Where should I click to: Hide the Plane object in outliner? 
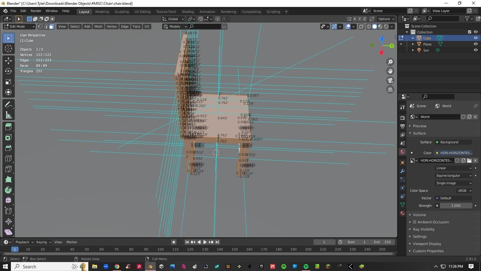476,44
